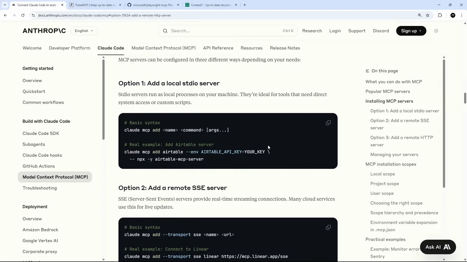Jump to Practical examples section
Viewport: 467px width, 262px height.
(385, 240)
